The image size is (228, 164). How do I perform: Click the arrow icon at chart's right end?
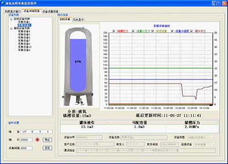(x=211, y=105)
